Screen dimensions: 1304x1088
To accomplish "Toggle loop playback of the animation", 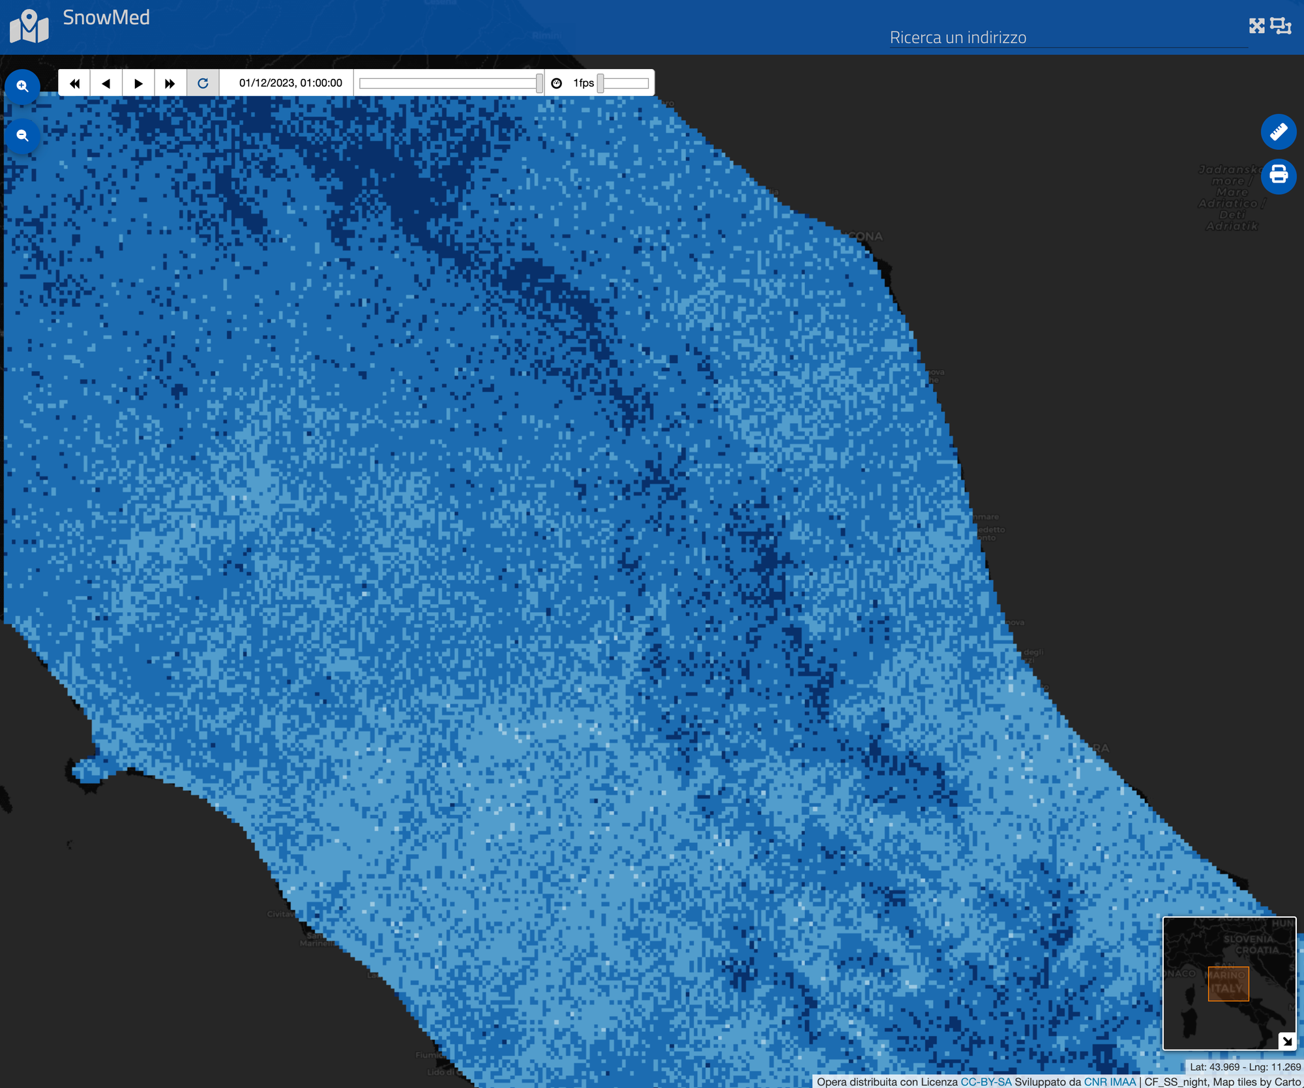I will (x=203, y=83).
